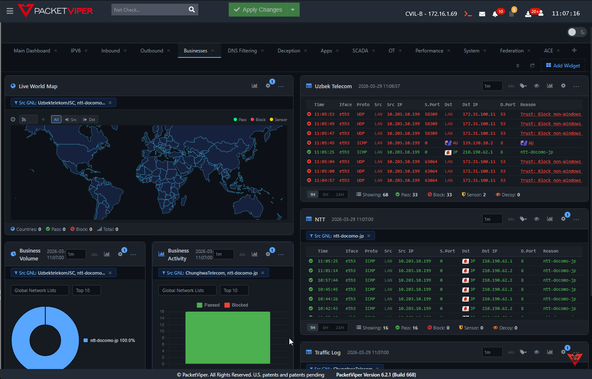The image size is (592, 379).
Task: Switch to the Deception tab
Action: coord(289,51)
